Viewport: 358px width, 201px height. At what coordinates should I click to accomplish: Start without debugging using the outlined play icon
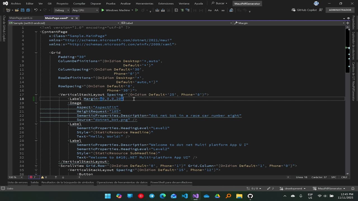[136, 10]
